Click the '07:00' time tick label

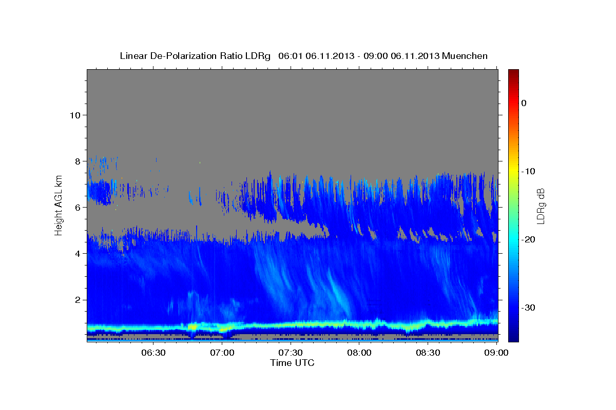pyautogui.click(x=223, y=353)
